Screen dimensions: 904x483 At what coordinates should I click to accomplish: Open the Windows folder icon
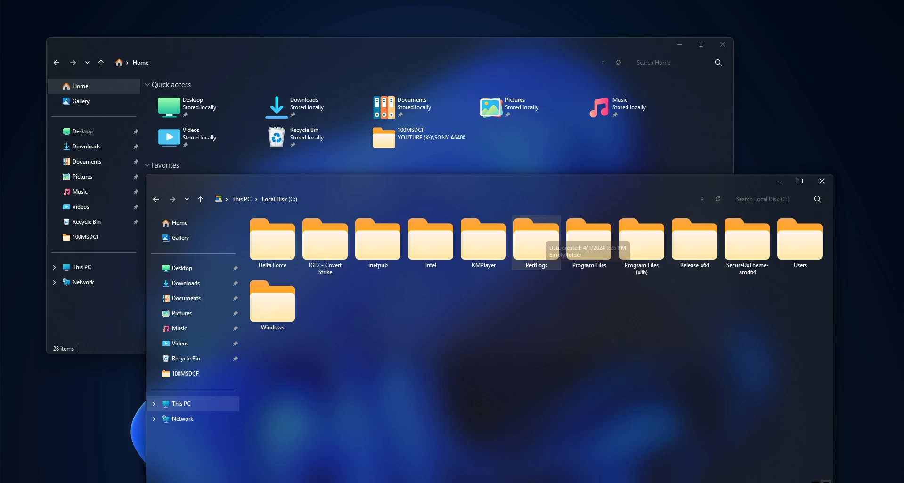[272, 303]
